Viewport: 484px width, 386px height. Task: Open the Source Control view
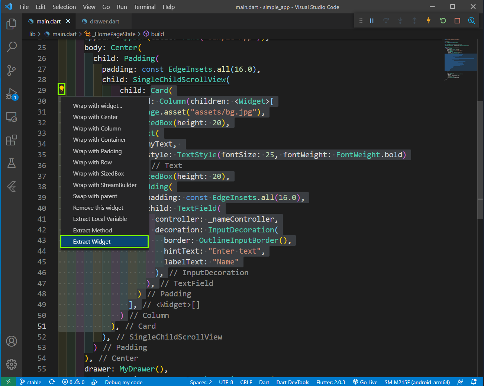[12, 70]
